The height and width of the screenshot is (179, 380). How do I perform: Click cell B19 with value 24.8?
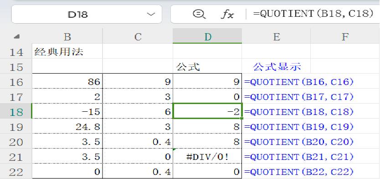coord(67,126)
